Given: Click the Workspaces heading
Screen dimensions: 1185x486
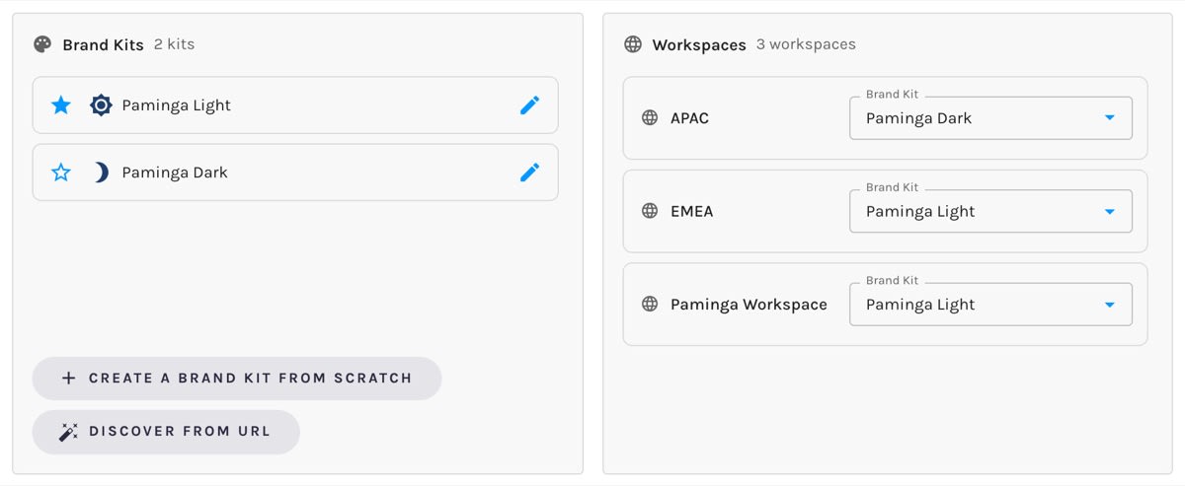Looking at the screenshot, I should coord(699,44).
